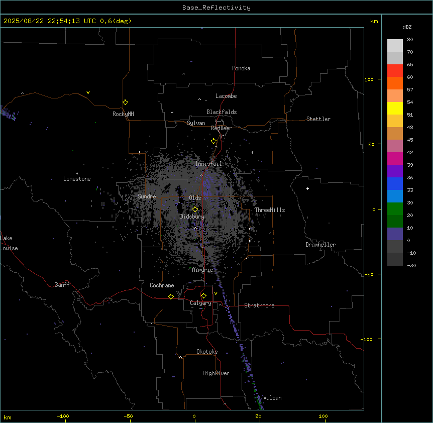Click the Calgary label
The image size is (433, 423).
[201, 303]
